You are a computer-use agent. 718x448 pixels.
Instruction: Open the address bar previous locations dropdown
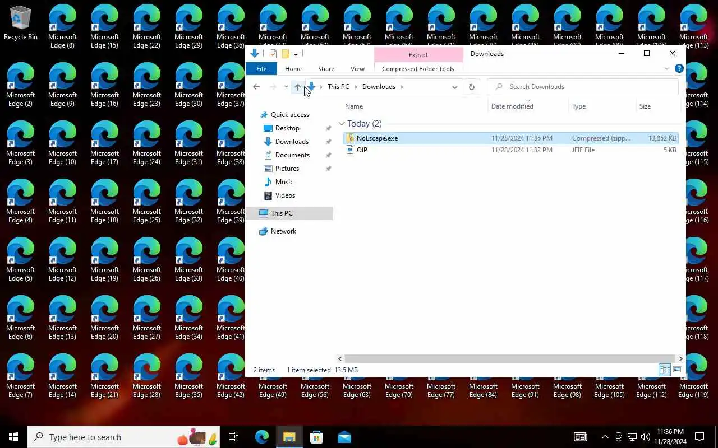(454, 87)
